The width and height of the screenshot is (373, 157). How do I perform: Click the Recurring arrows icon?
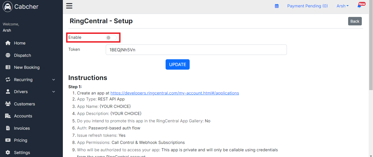8,79
